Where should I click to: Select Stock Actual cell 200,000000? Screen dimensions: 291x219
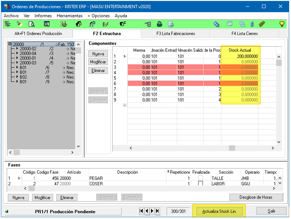click(240, 56)
